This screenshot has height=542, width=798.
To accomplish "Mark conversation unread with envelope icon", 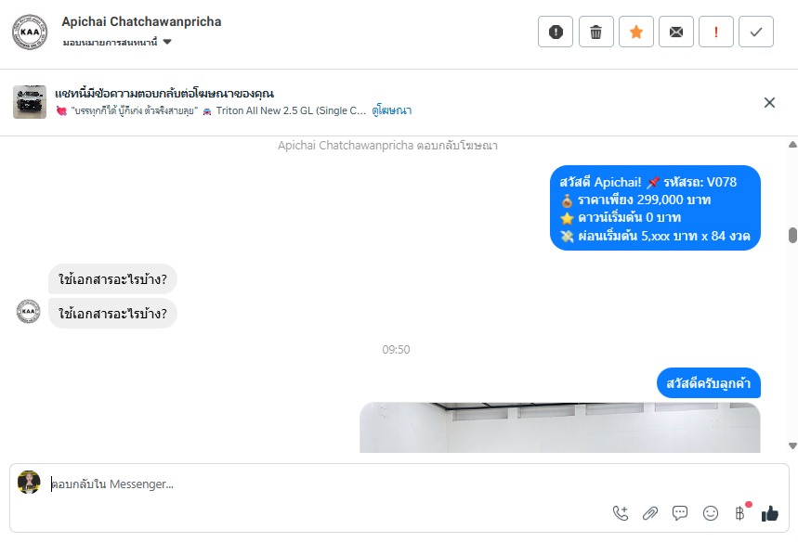I will tap(676, 32).
